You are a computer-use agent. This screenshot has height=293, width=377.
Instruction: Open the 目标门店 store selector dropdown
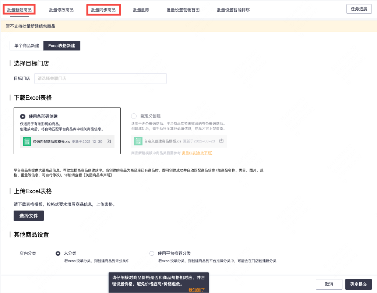(100, 78)
